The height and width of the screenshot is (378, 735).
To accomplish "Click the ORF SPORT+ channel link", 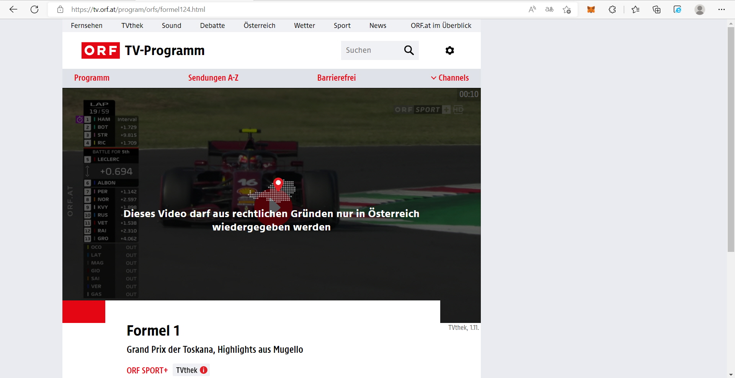I will [147, 370].
